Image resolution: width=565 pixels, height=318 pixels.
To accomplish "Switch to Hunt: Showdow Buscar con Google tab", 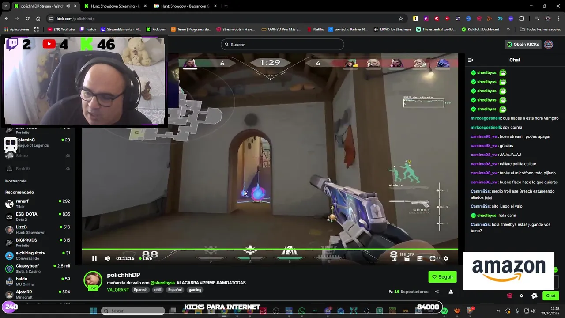I will coord(185,6).
